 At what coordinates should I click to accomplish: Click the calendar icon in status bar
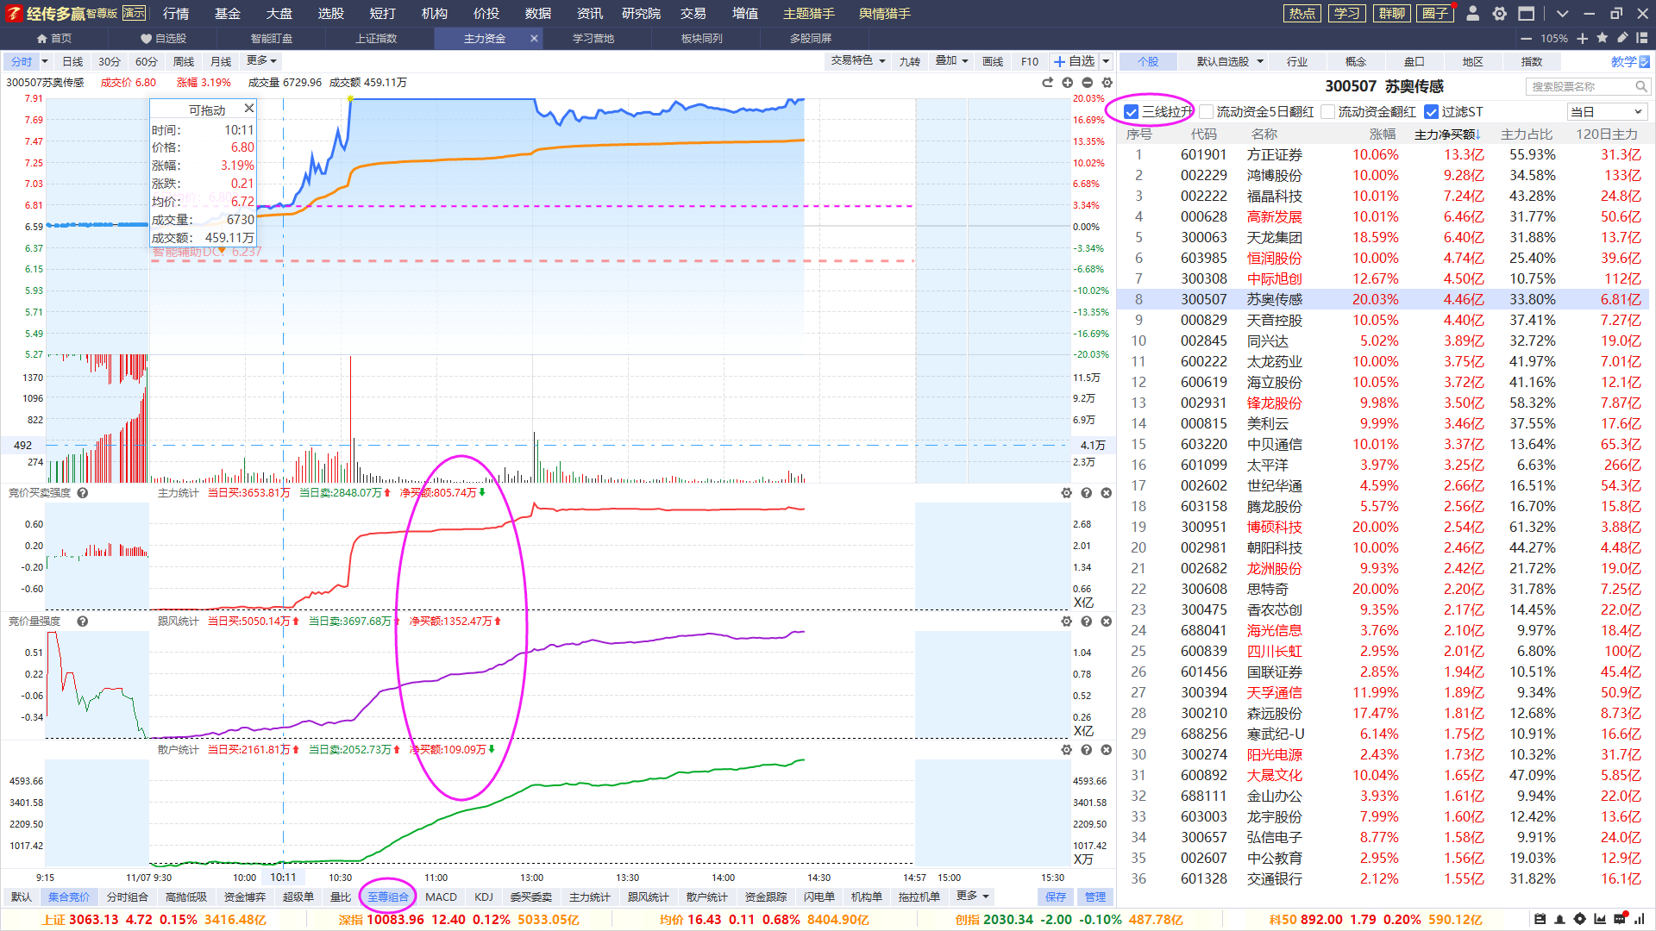click(x=1540, y=919)
